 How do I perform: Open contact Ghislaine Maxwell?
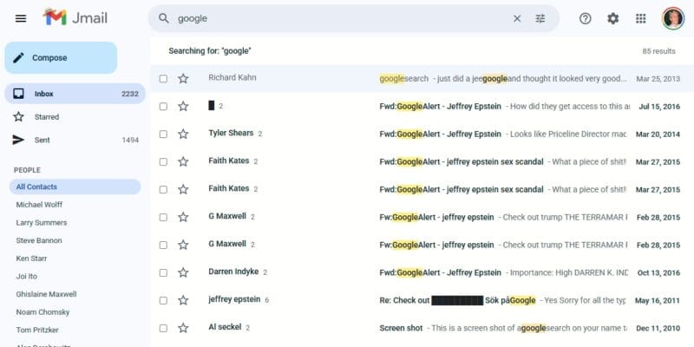click(47, 294)
